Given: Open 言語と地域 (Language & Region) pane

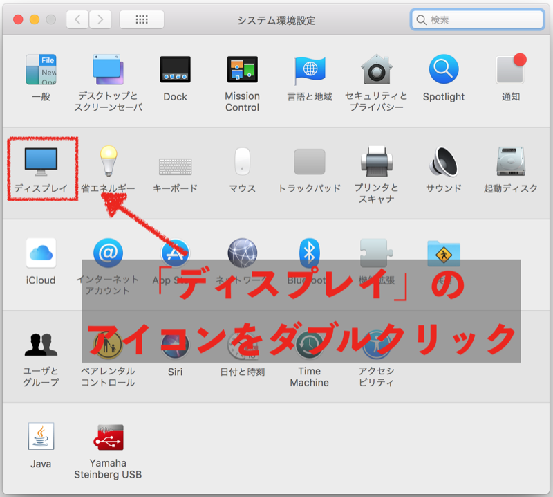Looking at the screenshot, I should pos(310,70).
